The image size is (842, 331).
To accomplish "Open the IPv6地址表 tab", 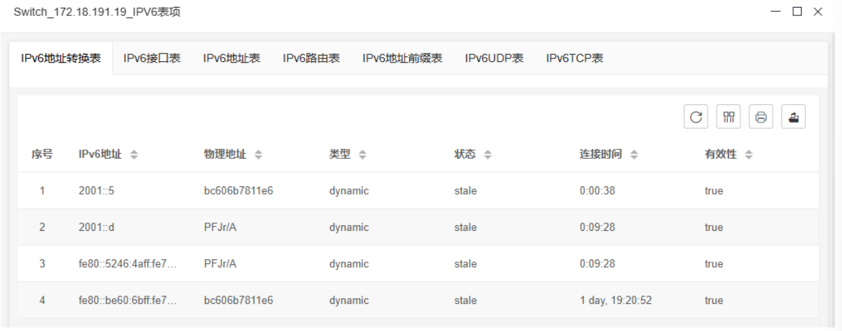I will pyautogui.click(x=231, y=58).
